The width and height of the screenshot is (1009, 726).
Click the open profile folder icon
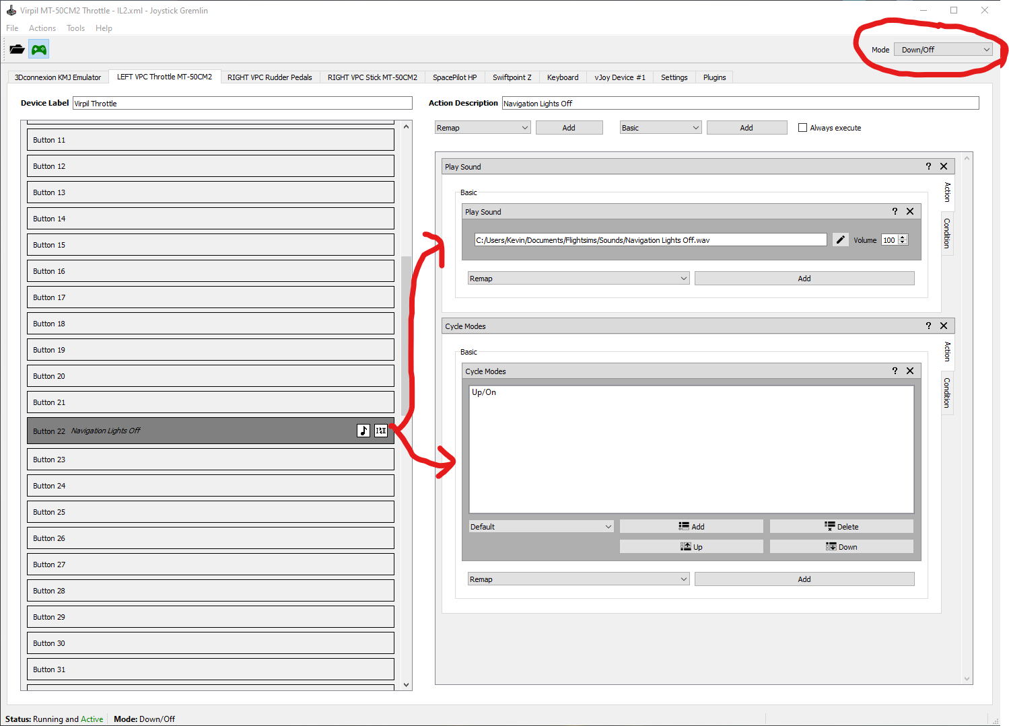click(17, 49)
